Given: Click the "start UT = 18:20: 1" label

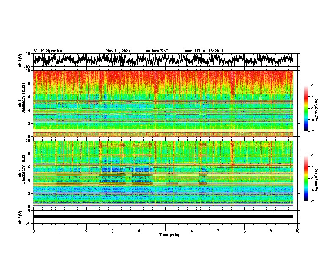Looking at the screenshot, I should point(204,51).
